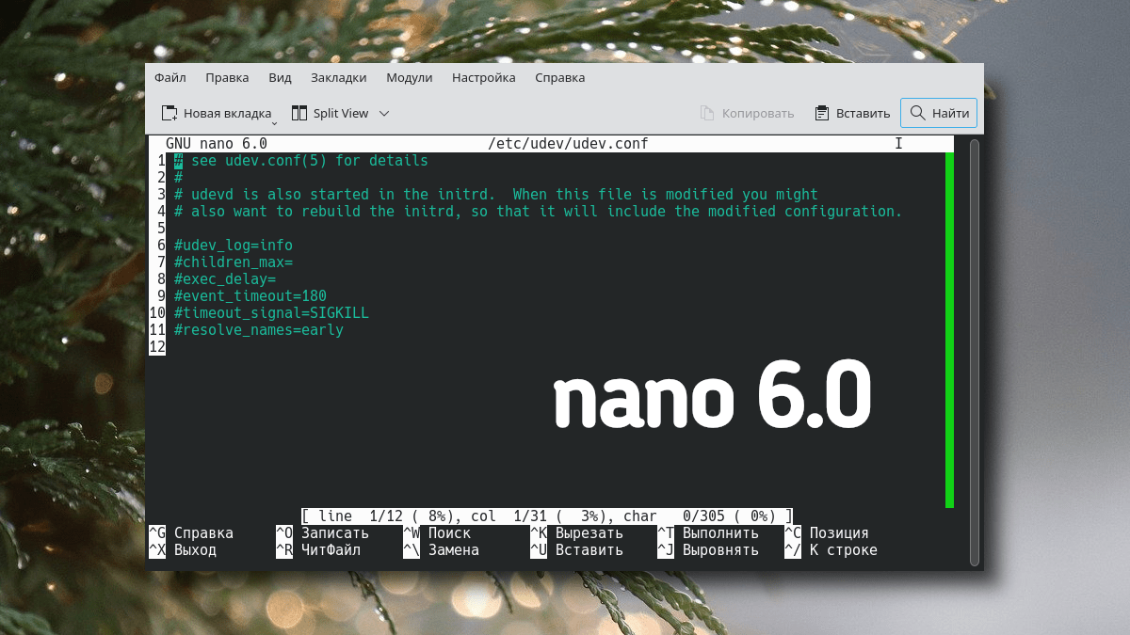Open the Модули menu
This screenshot has height=635, width=1130.
tap(409, 78)
